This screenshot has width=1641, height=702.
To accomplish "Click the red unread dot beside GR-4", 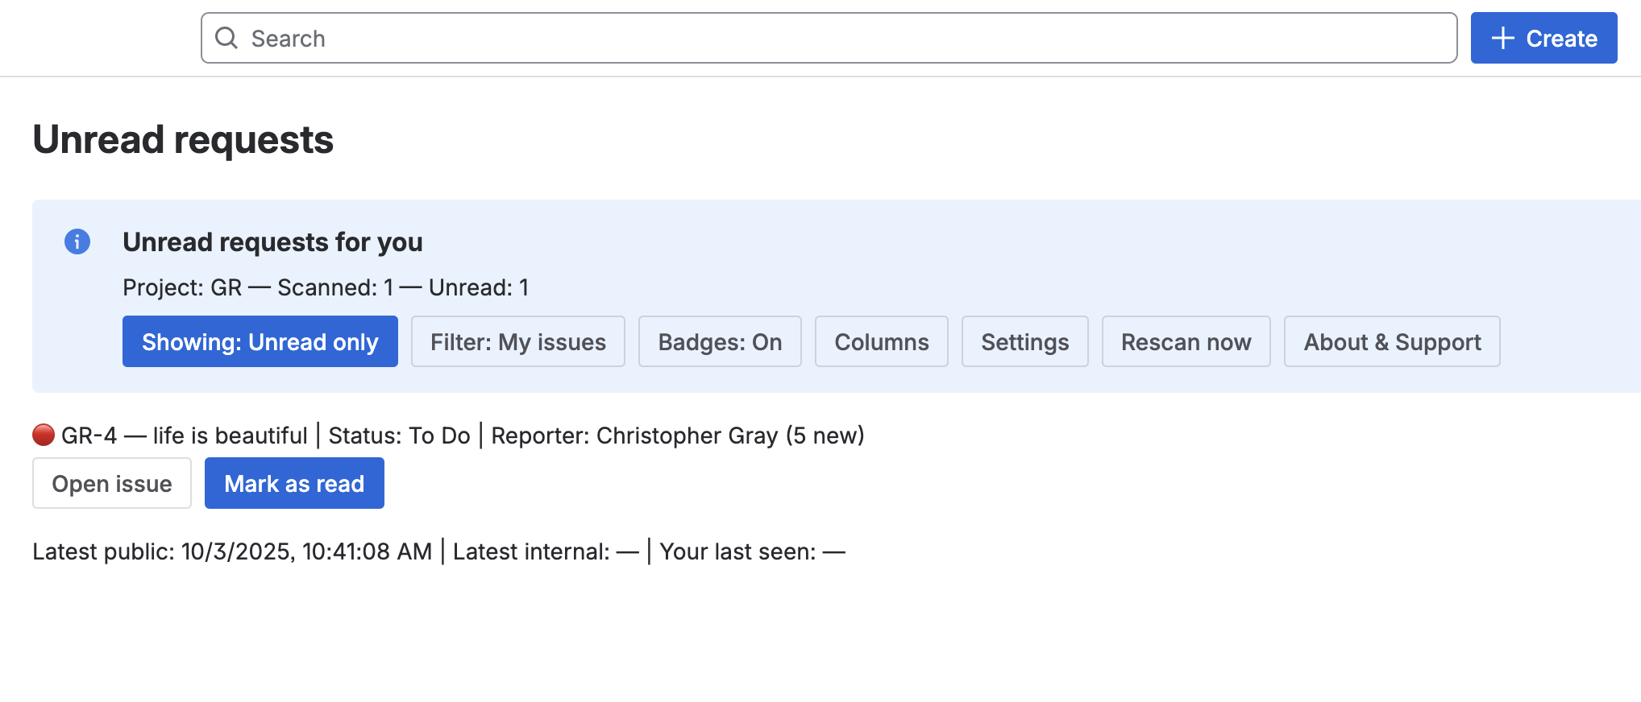I will [x=44, y=436].
